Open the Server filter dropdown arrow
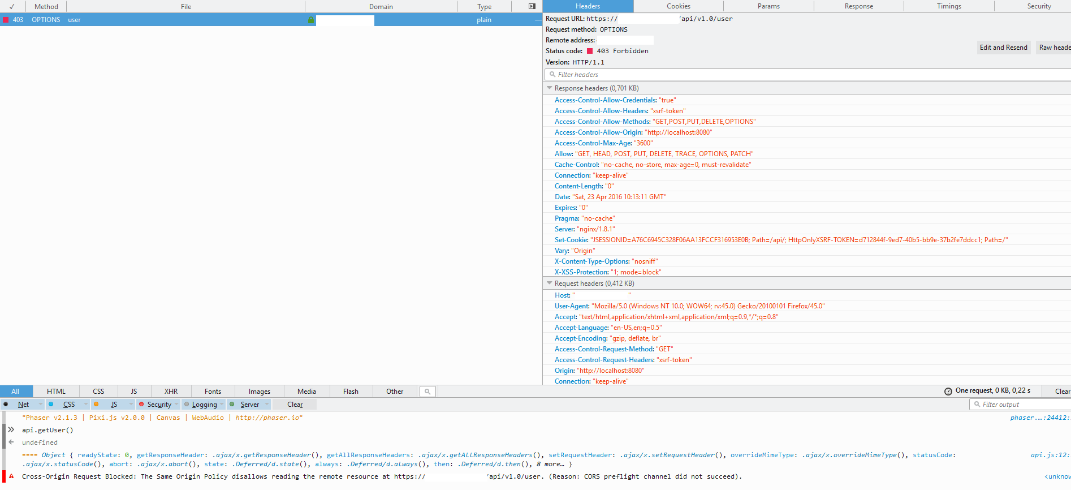The image size is (1071, 490). tap(267, 405)
